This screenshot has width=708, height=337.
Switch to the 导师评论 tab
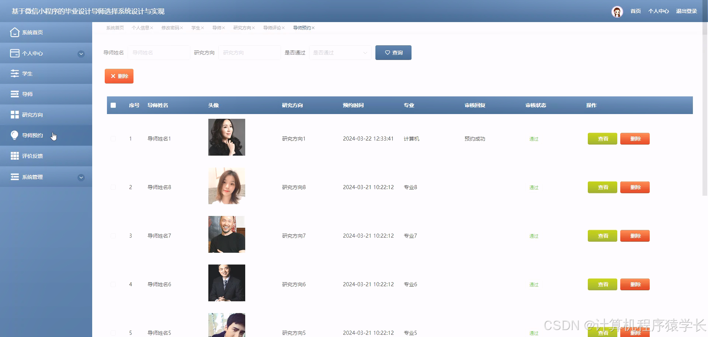272,28
